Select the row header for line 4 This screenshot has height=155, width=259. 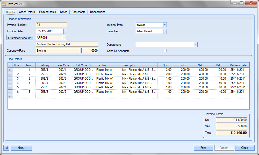pos(10,83)
